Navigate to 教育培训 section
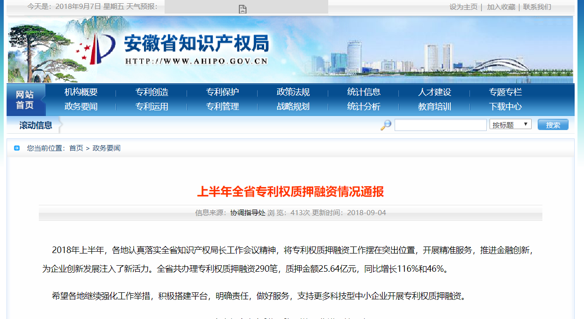Viewport: 584px width, 319px height. [434, 107]
